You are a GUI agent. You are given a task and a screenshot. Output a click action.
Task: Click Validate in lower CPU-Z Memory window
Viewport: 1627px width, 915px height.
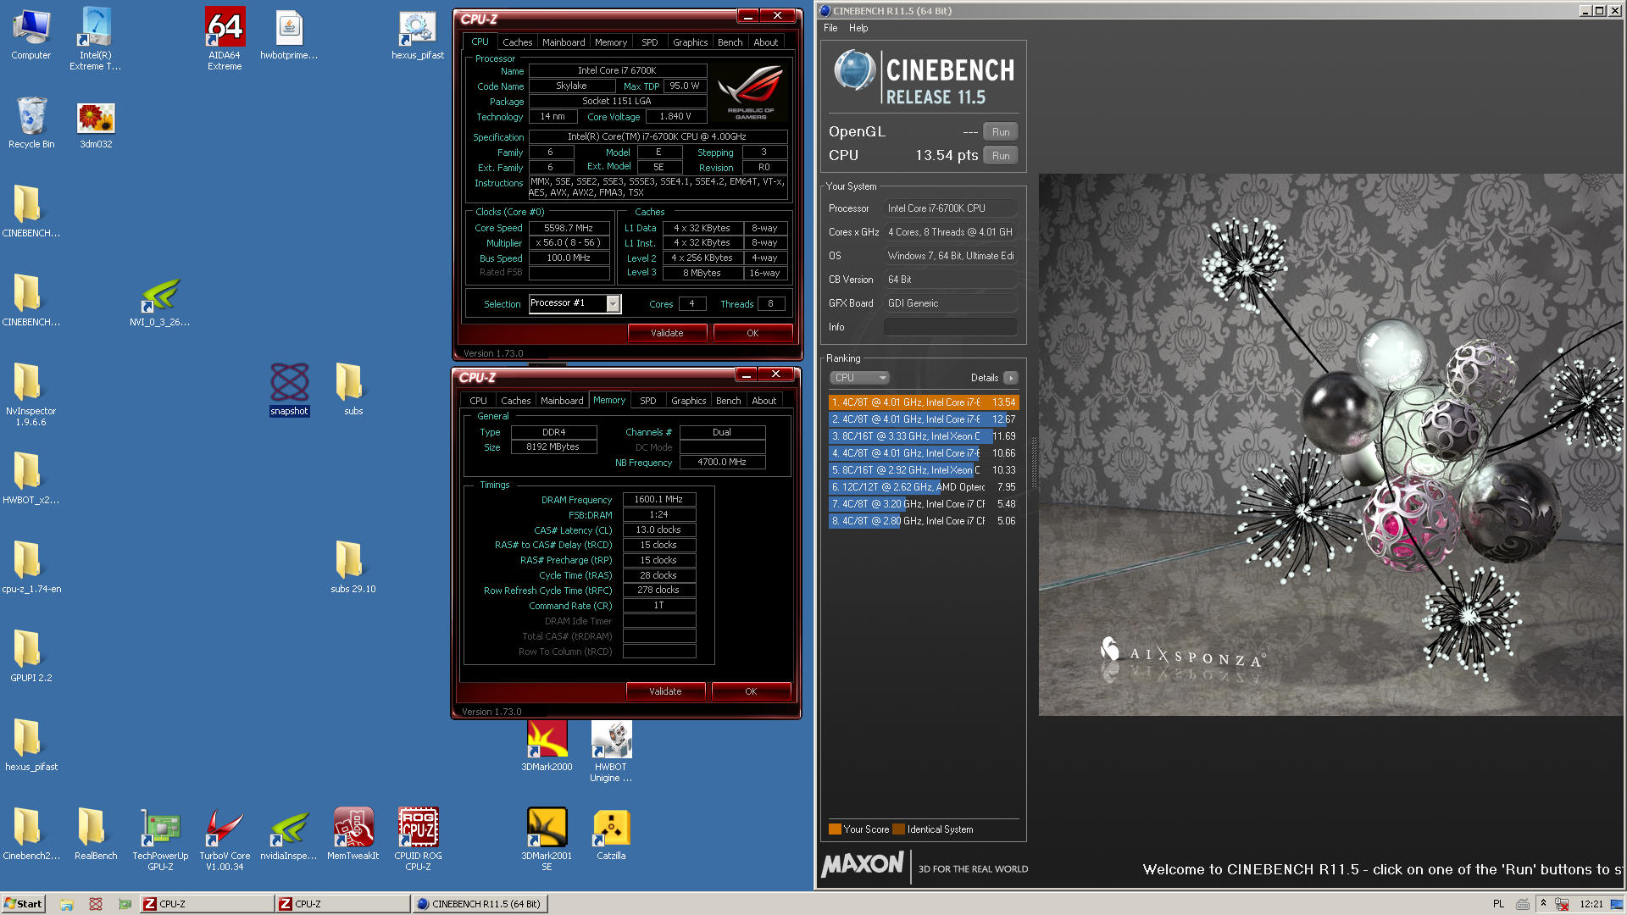[x=665, y=691]
